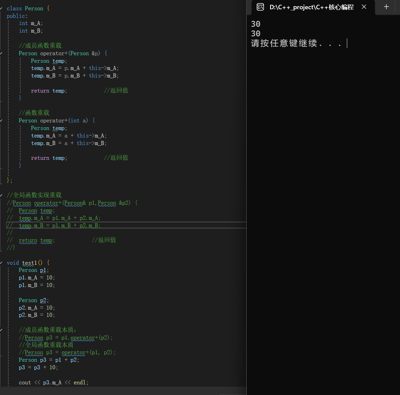
Task: Click the '//全局函数重载本质' comment
Action: coord(46,345)
